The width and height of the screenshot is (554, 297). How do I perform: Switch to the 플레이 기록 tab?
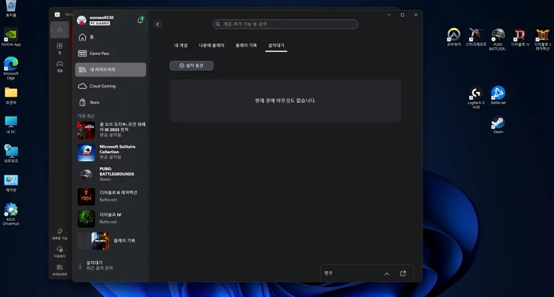(246, 45)
